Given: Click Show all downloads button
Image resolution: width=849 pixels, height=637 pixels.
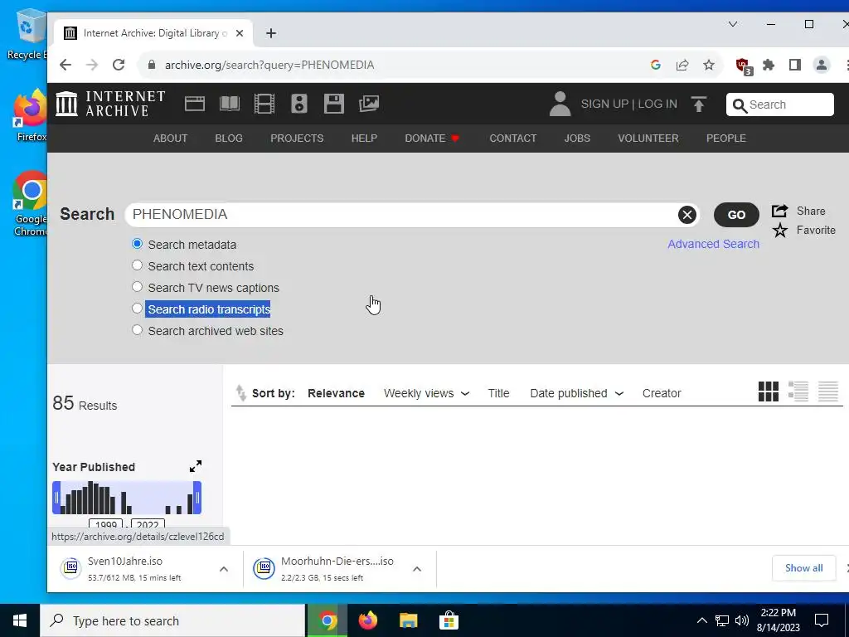Looking at the screenshot, I should (x=803, y=568).
